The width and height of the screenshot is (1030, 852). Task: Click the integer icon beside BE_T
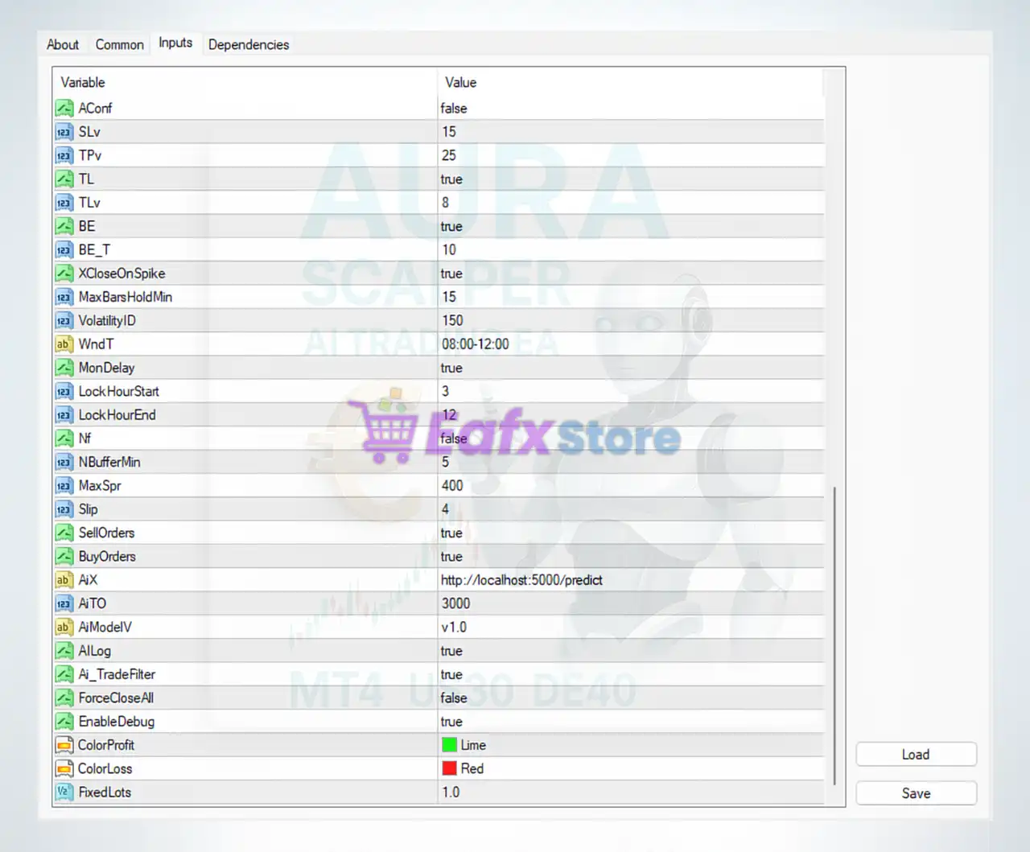[x=64, y=249]
